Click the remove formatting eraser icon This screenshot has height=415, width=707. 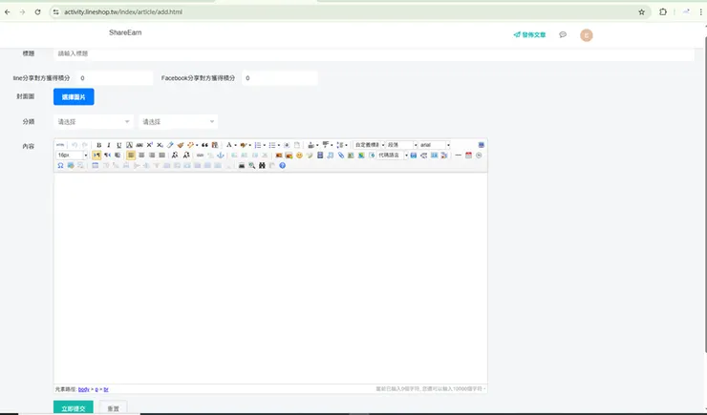pyautogui.click(x=170, y=145)
